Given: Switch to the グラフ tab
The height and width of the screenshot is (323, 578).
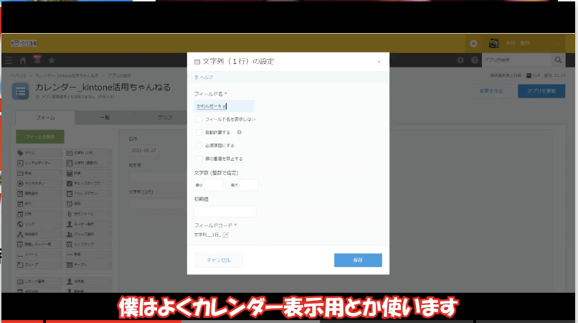Looking at the screenshot, I should [x=164, y=117].
